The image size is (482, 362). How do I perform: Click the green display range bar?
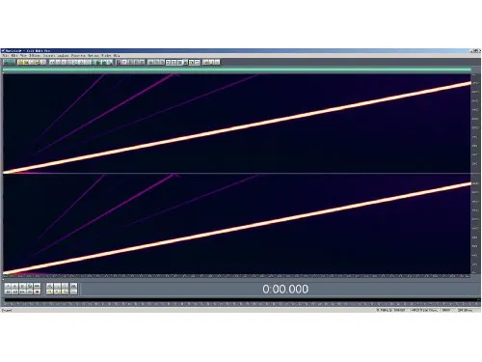pos(237,70)
